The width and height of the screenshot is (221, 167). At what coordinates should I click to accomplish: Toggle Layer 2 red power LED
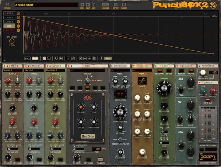pyautogui.click(x=26, y=66)
